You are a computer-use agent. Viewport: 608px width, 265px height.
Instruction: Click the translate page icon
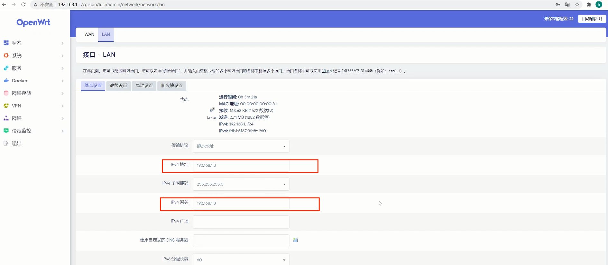coord(567,5)
